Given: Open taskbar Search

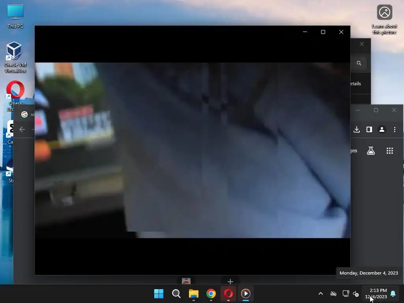Looking at the screenshot, I should click(x=176, y=294).
